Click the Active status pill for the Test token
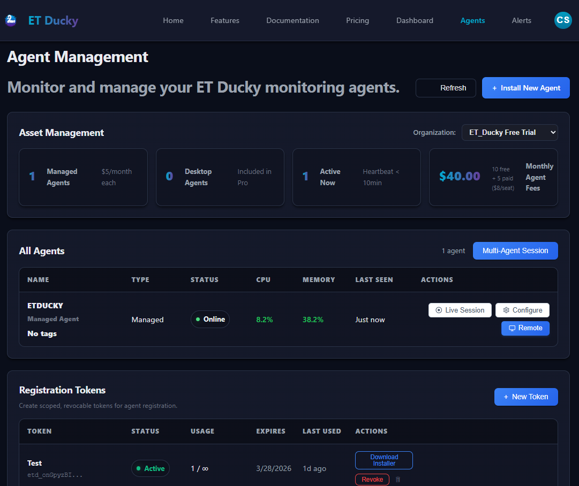 tap(151, 468)
